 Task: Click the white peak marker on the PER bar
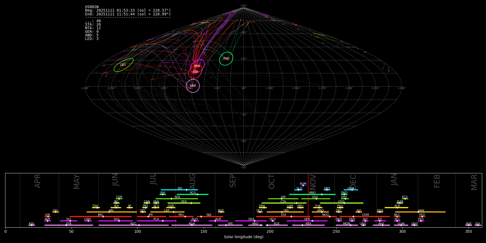(x=191, y=203)
